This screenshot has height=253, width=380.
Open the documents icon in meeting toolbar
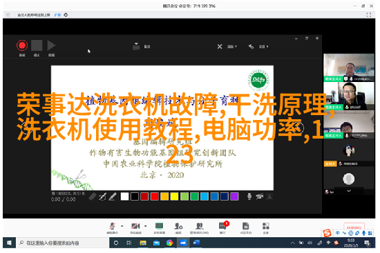(x=246, y=228)
